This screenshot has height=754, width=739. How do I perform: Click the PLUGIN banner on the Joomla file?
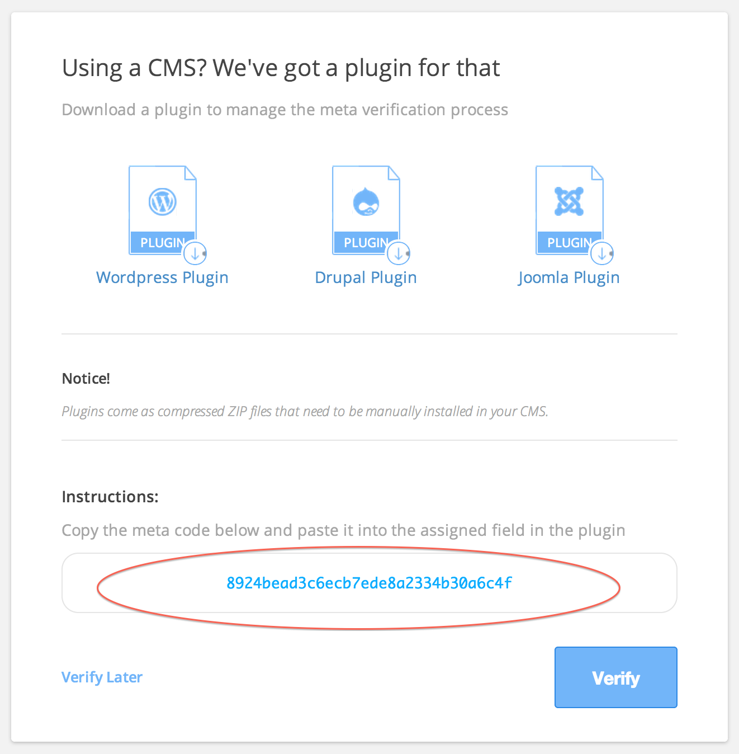[x=569, y=243]
